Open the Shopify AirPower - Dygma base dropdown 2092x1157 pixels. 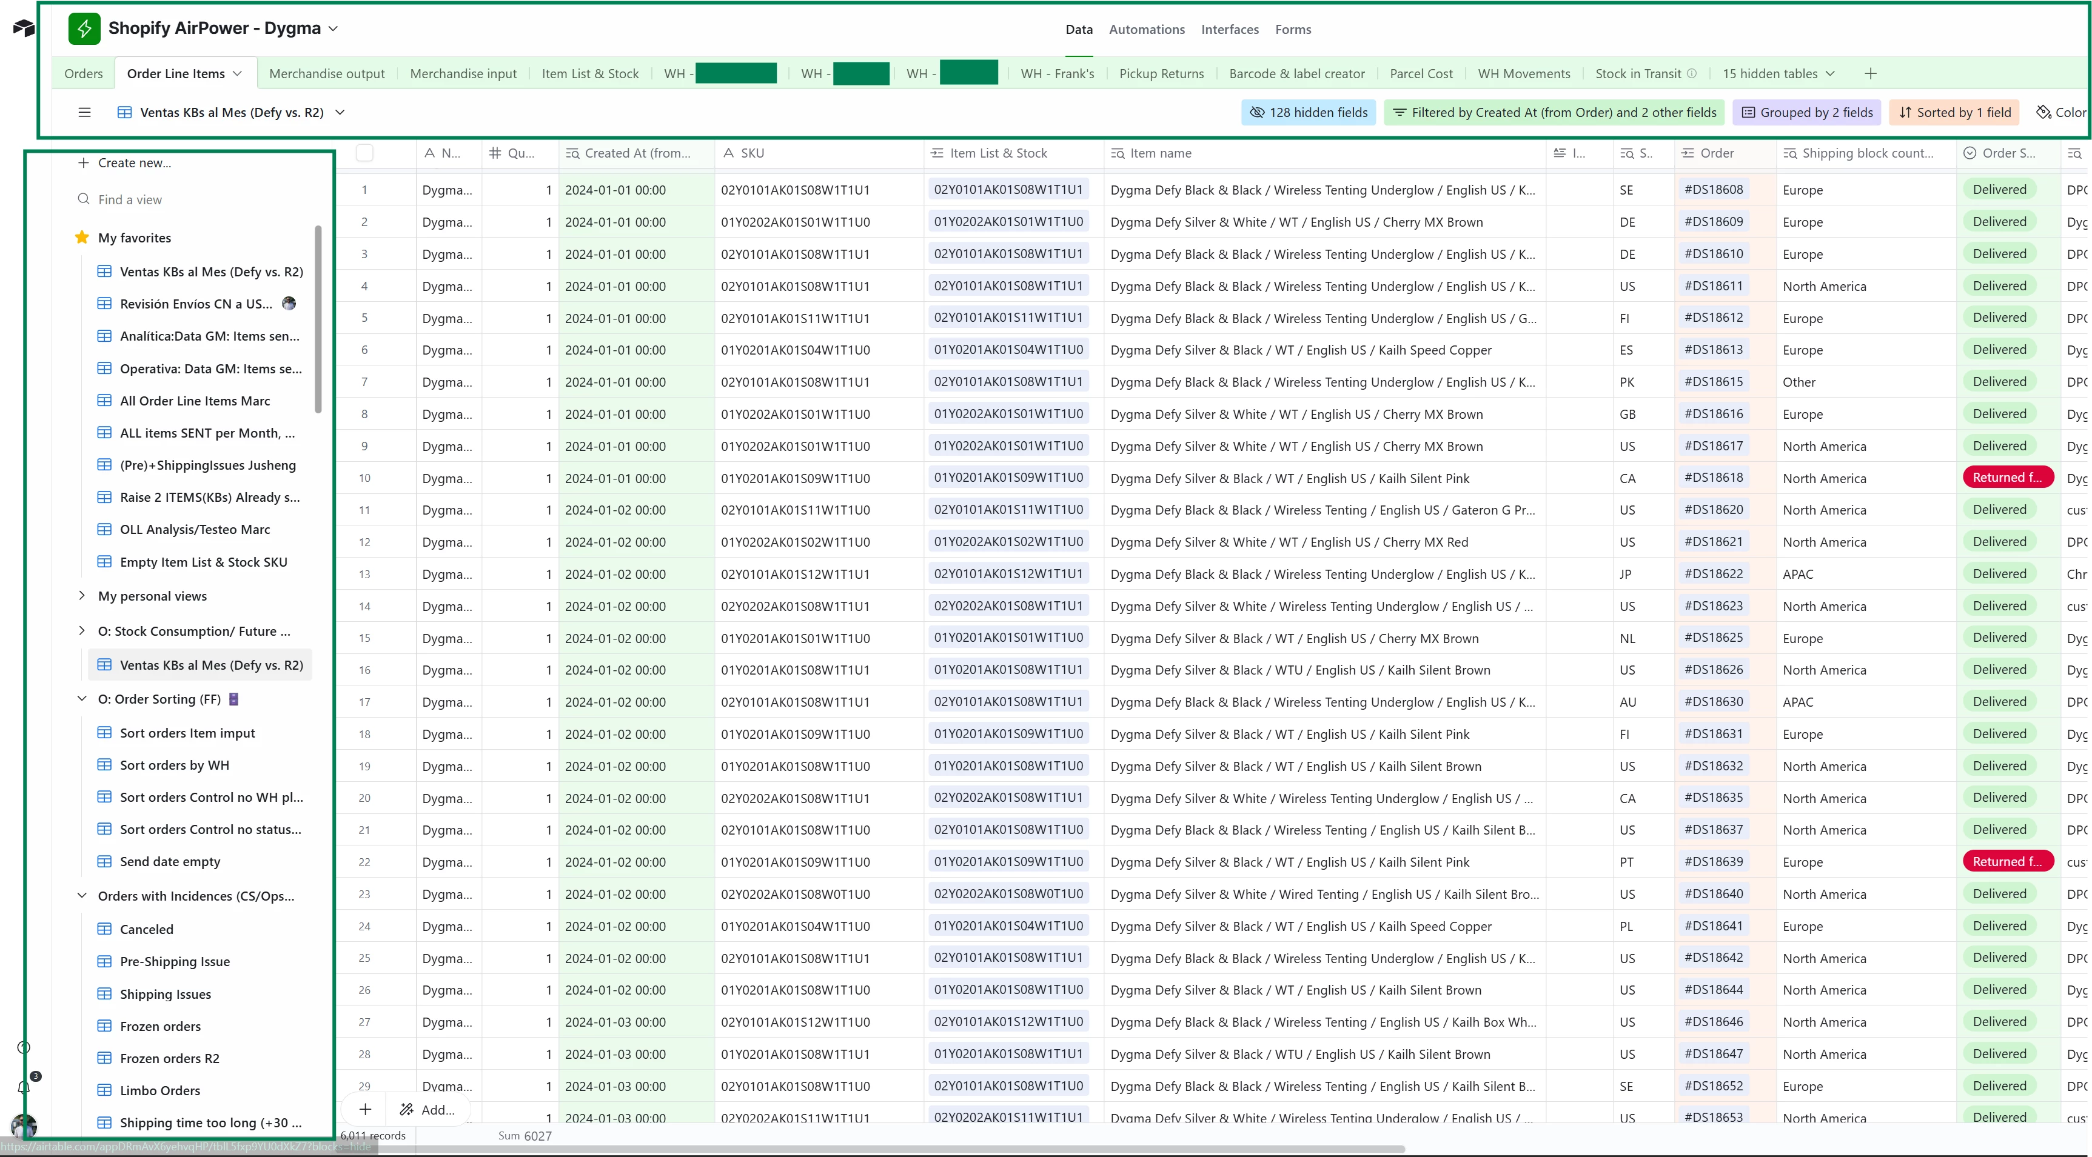[333, 28]
